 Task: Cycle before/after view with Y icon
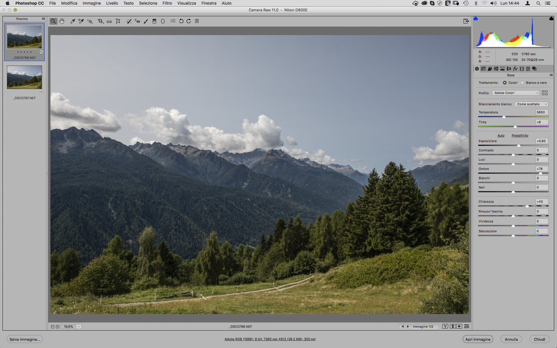click(446, 326)
